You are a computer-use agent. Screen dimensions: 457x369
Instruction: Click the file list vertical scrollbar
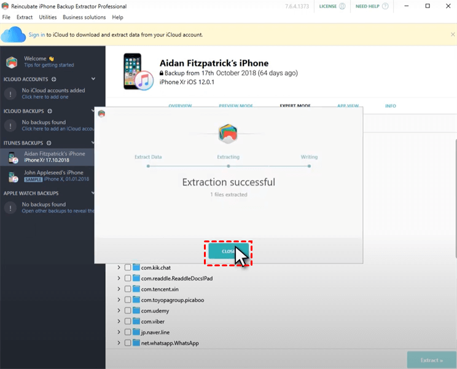(x=456, y=199)
